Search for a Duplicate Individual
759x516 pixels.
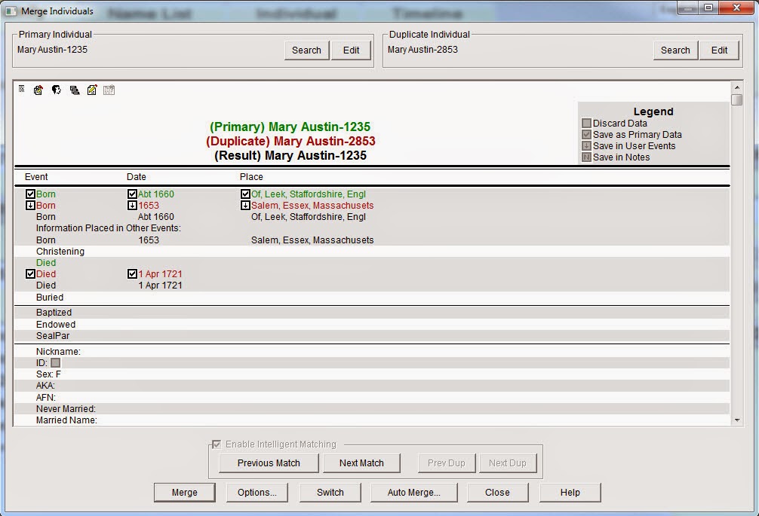pyautogui.click(x=675, y=50)
